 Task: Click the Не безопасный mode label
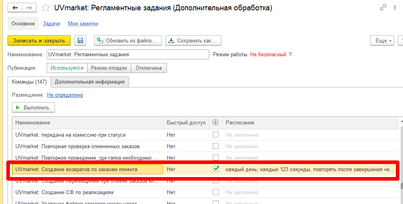[x=268, y=54]
